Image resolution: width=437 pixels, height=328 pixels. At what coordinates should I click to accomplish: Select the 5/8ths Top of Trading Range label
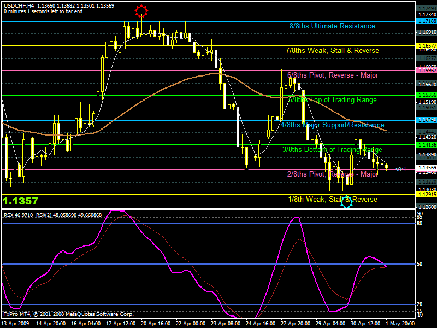(x=332, y=100)
